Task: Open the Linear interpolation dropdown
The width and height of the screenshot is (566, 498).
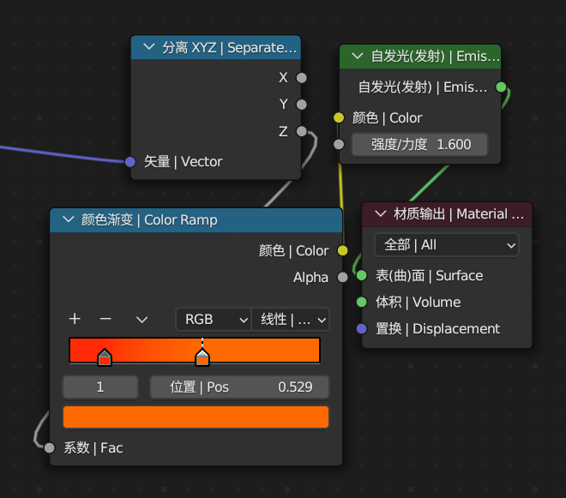Action: tap(292, 319)
